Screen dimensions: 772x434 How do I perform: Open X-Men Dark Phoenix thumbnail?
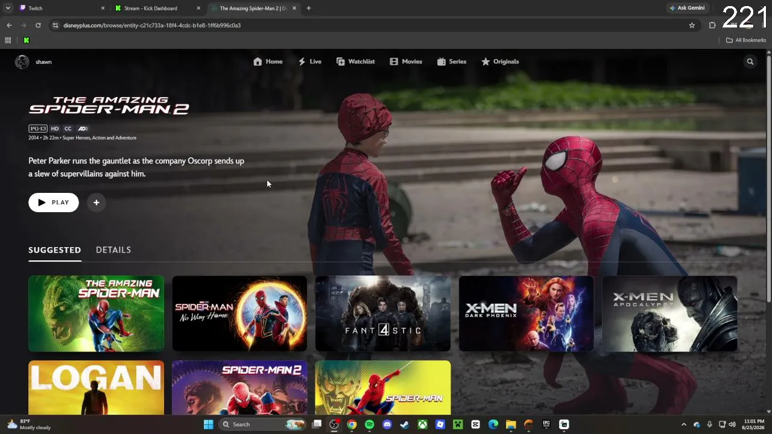pos(527,313)
